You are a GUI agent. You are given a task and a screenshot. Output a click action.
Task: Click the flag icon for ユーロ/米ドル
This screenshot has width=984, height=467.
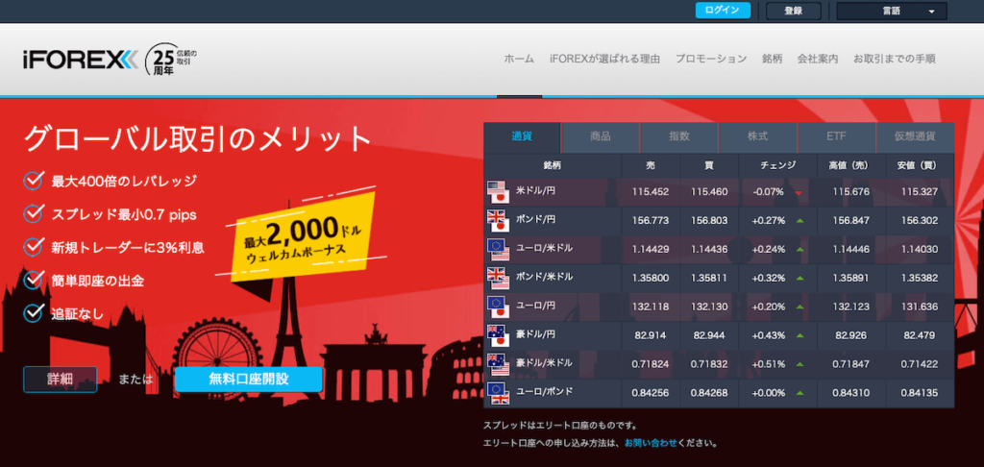point(497,249)
